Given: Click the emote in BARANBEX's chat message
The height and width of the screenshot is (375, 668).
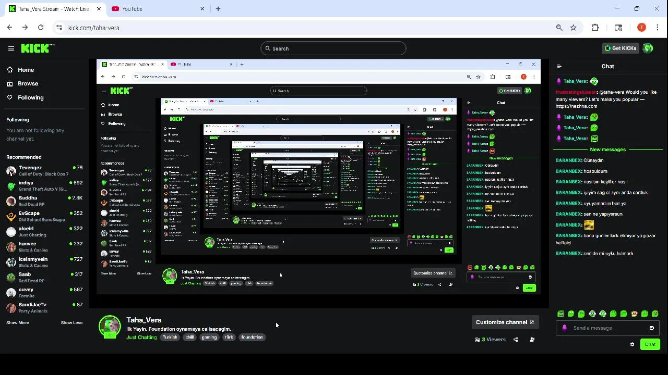Looking at the screenshot, I should click(x=589, y=225).
